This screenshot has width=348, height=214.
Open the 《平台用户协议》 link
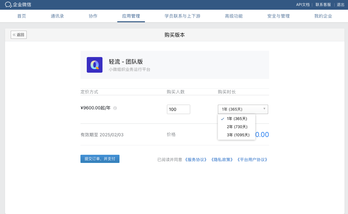coord(252,159)
